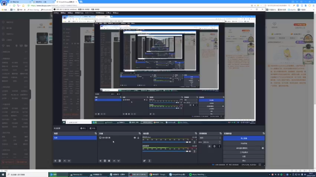Open the three-dot options menu for the desktop audio channel
316x177 pixels.
pyautogui.click(x=194, y=151)
